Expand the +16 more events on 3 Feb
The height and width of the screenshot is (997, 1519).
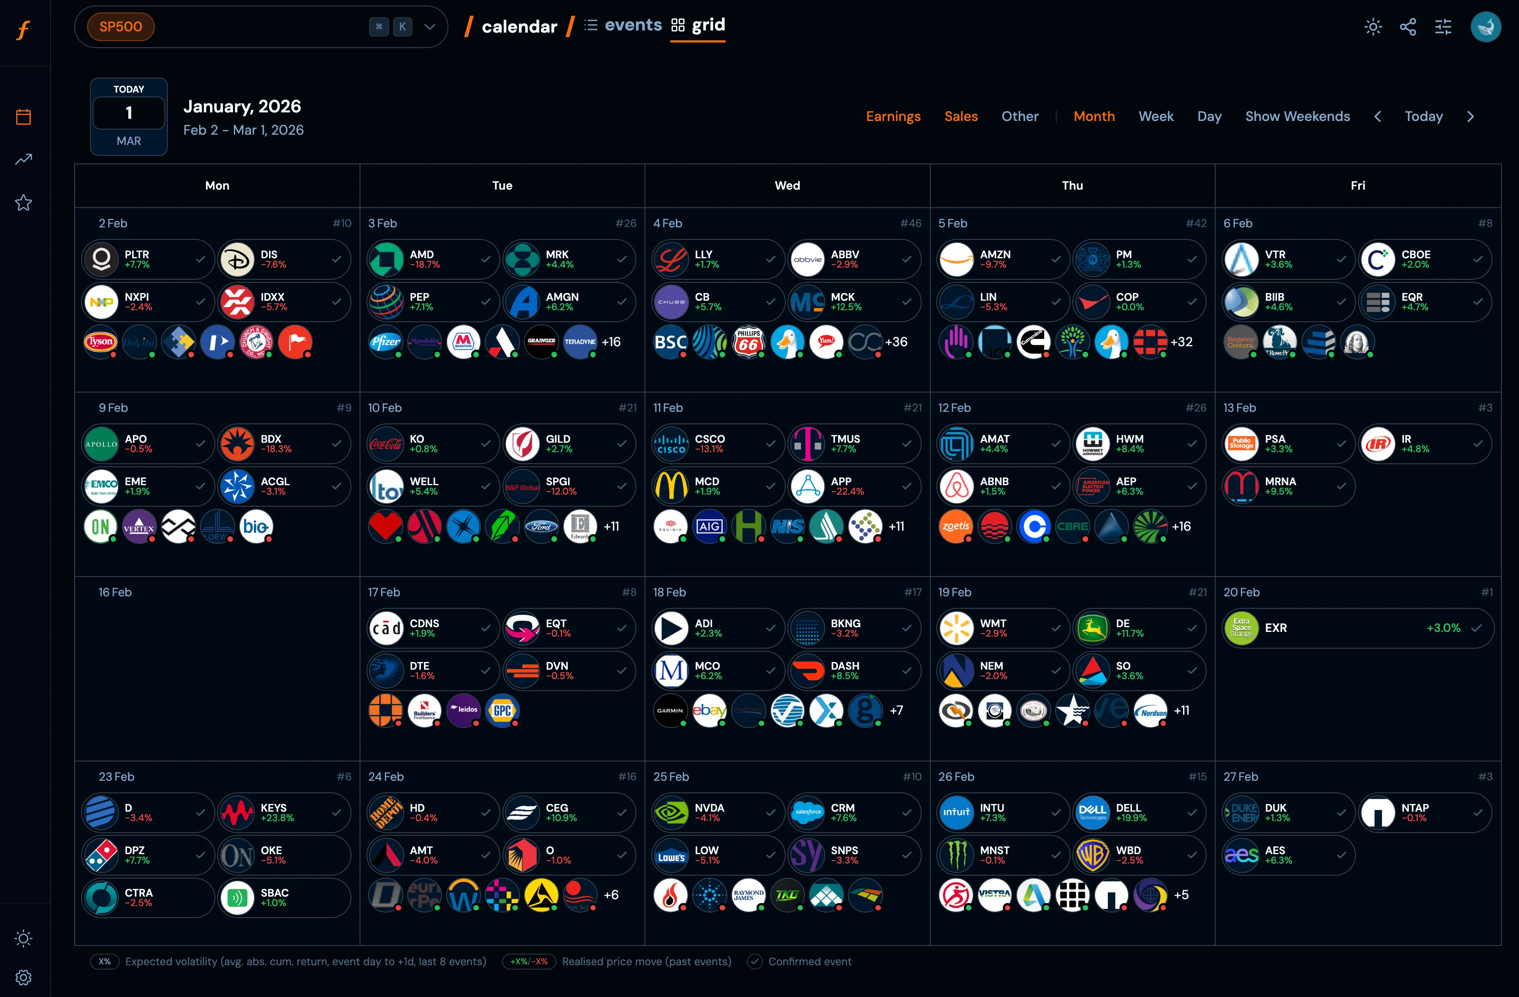pos(611,342)
